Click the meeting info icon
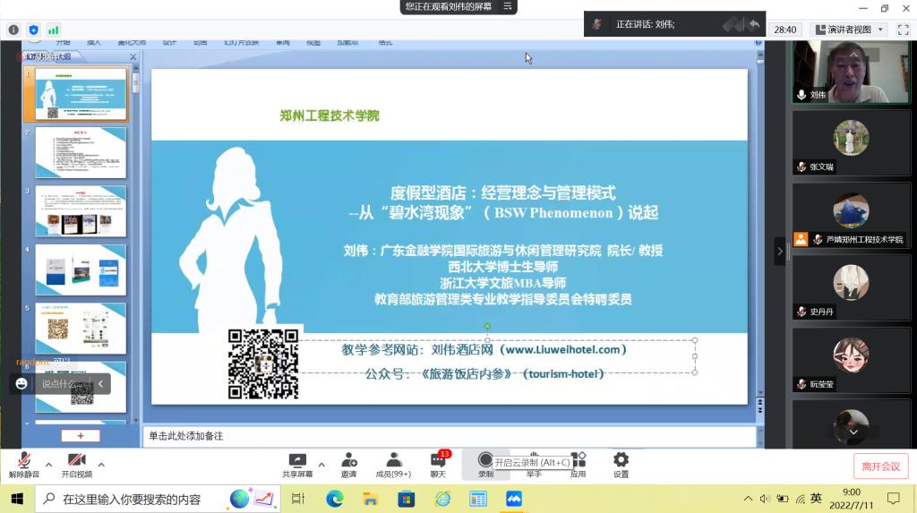The image size is (917, 513). [x=13, y=30]
